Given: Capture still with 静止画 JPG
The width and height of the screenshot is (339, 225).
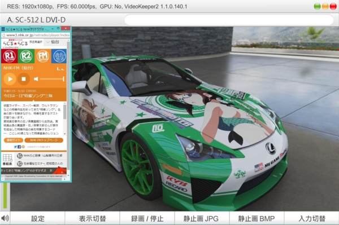Looking at the screenshot, I should (201, 219).
